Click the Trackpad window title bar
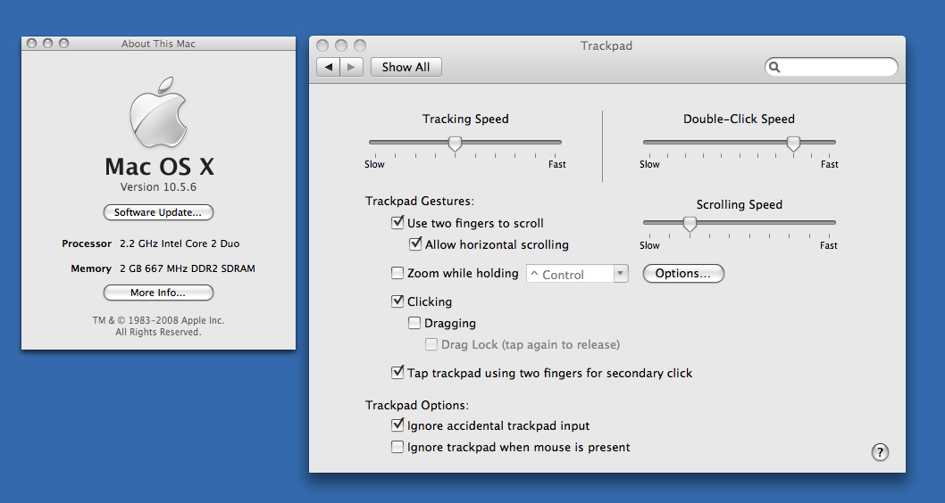Viewport: 945px width, 503px height. point(606,45)
